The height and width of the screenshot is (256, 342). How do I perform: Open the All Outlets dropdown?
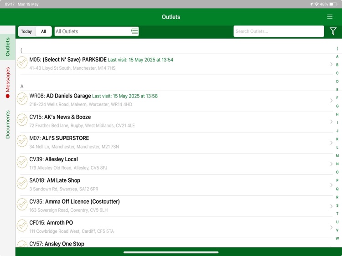click(96, 31)
